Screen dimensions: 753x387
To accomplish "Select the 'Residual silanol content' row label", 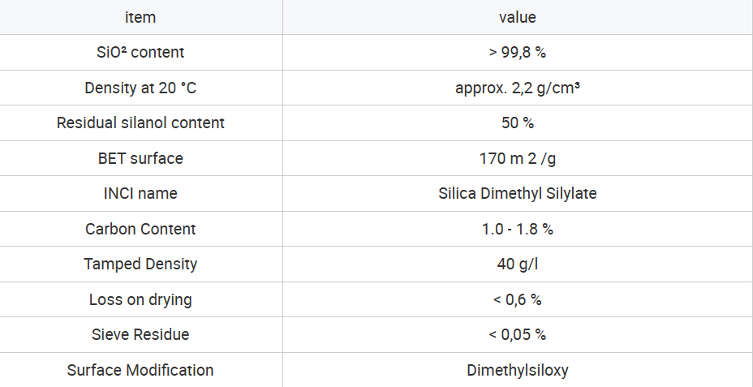I will coord(140,123).
